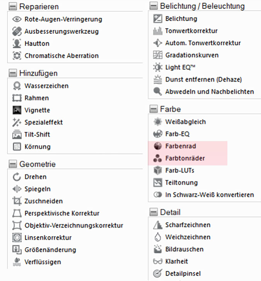Collapse the Hinzufügen group
Viewport: 261px width, 281px height.
(x=13, y=73)
